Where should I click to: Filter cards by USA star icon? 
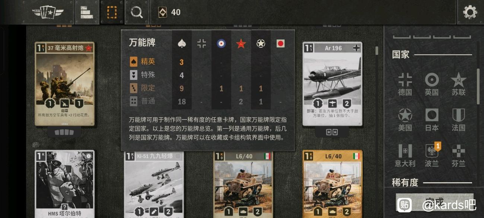[x=405, y=120]
